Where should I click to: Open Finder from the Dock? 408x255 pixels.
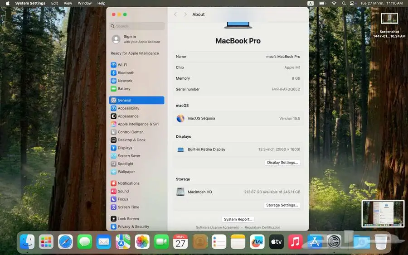coord(27,242)
